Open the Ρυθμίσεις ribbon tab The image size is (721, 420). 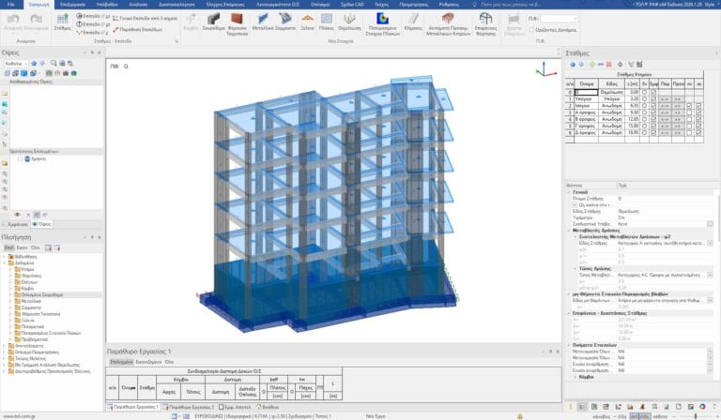pyautogui.click(x=449, y=4)
